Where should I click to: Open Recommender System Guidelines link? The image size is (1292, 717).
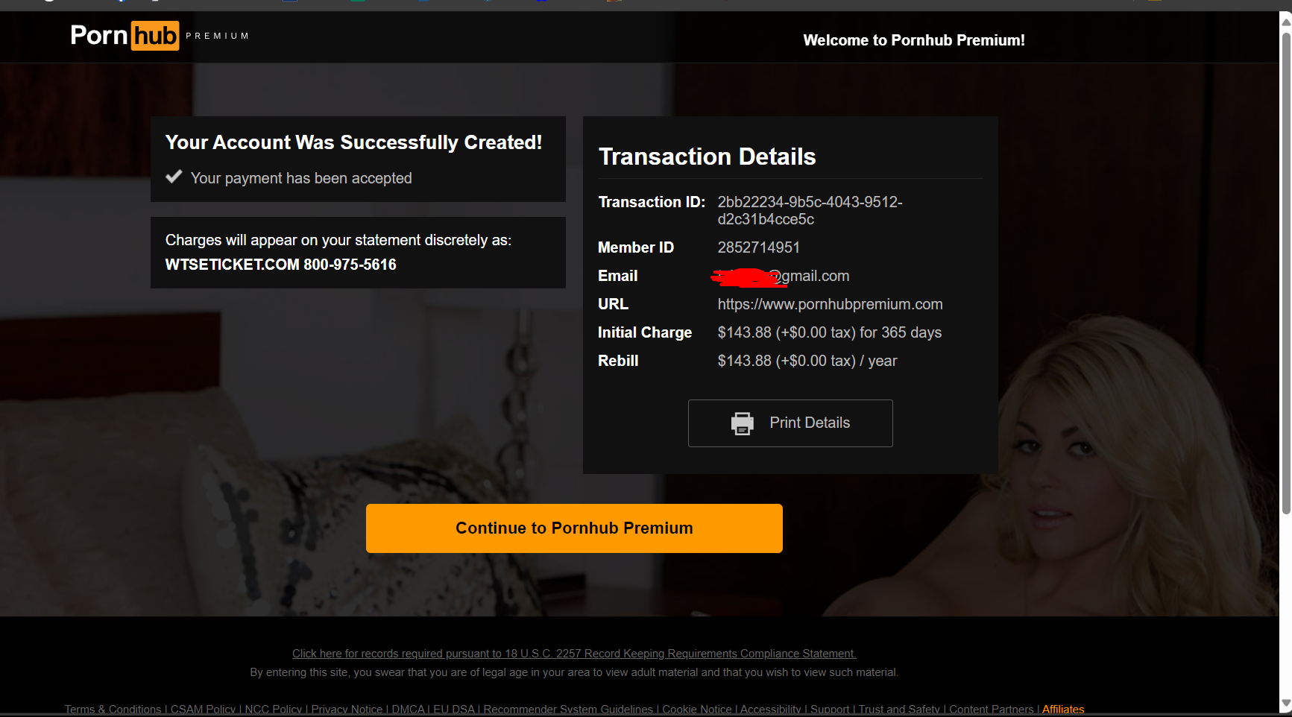pos(568,710)
